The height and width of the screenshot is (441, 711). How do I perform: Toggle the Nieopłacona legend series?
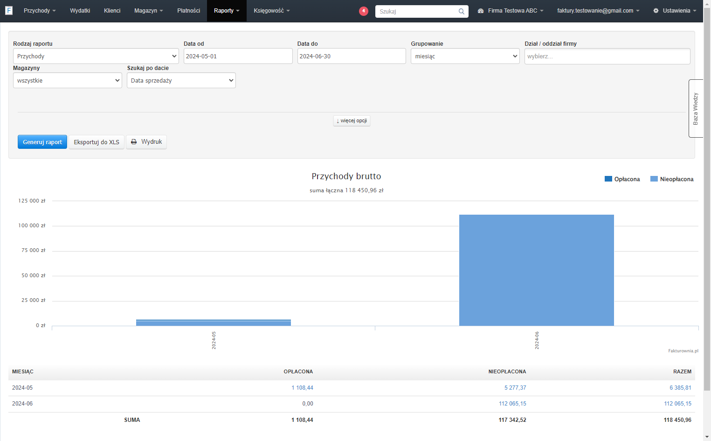[x=672, y=179]
